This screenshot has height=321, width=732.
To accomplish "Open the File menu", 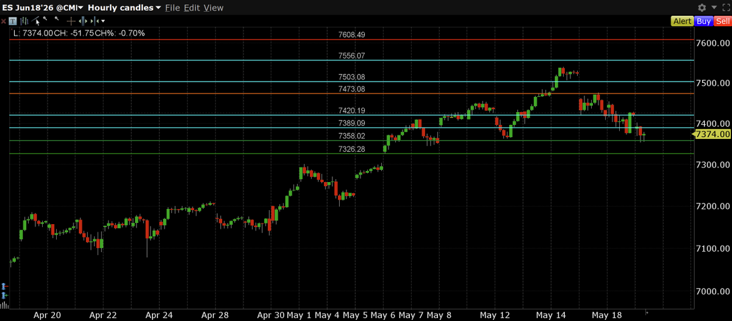I will coord(173,8).
